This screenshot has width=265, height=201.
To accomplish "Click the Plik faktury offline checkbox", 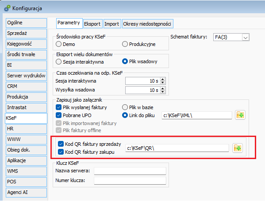I will (x=58, y=130).
